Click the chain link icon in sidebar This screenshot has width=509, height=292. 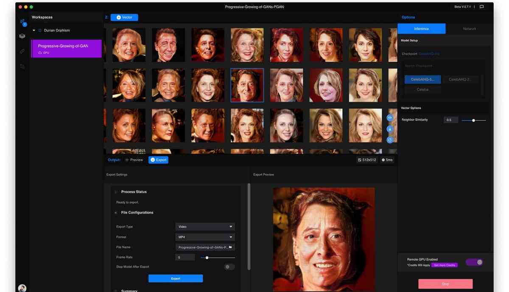tap(22, 51)
